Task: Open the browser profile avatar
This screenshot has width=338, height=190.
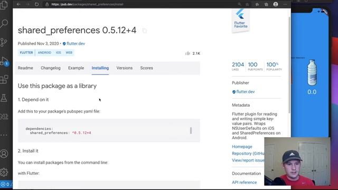Action: (276, 4)
